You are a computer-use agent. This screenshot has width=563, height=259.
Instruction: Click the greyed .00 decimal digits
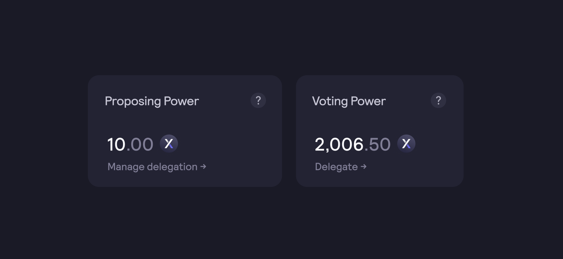click(140, 144)
